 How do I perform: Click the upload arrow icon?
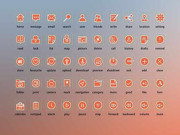click(x=67, y=61)
